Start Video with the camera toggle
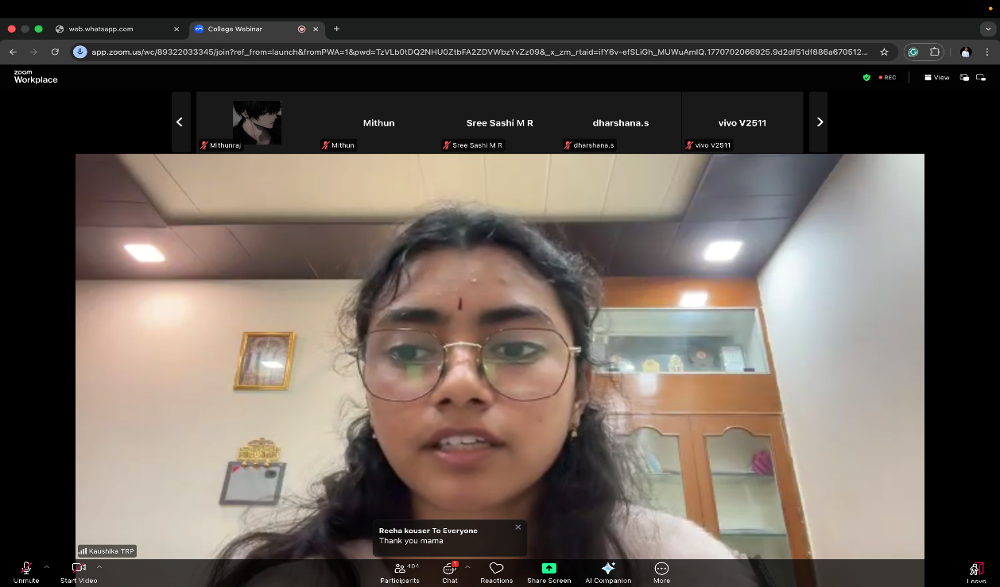Screen dimensions: 1000x587 [79, 571]
